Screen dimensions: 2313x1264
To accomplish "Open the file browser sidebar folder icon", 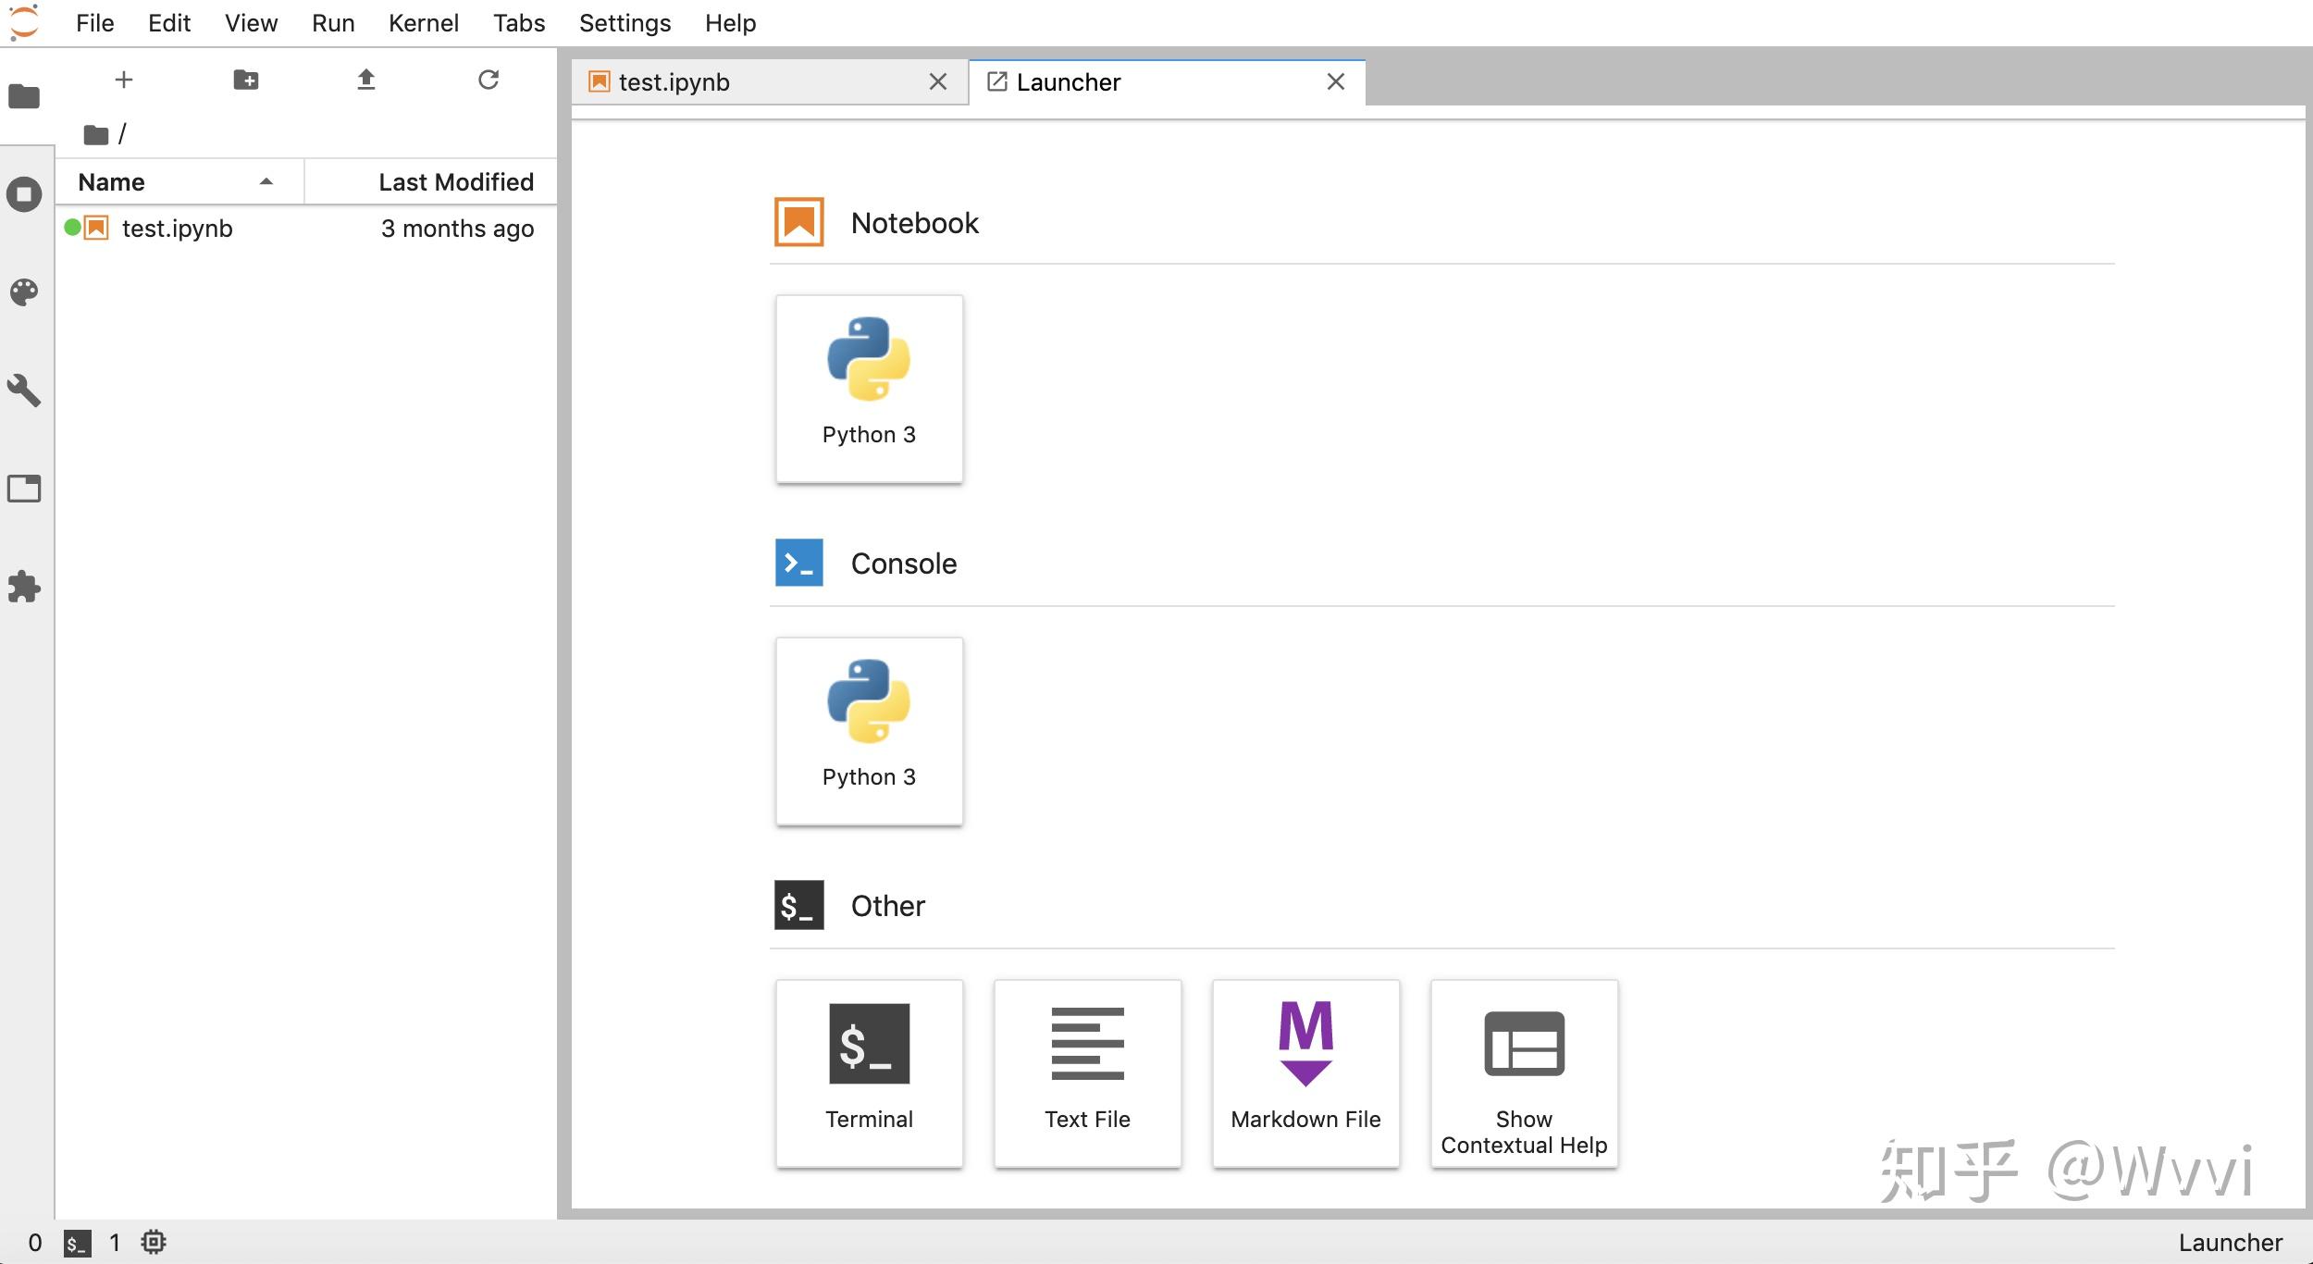I will (24, 96).
